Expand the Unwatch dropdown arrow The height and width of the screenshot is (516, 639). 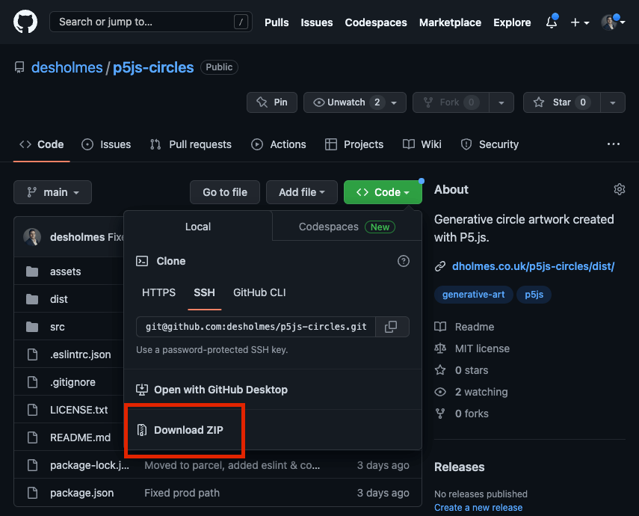(394, 102)
